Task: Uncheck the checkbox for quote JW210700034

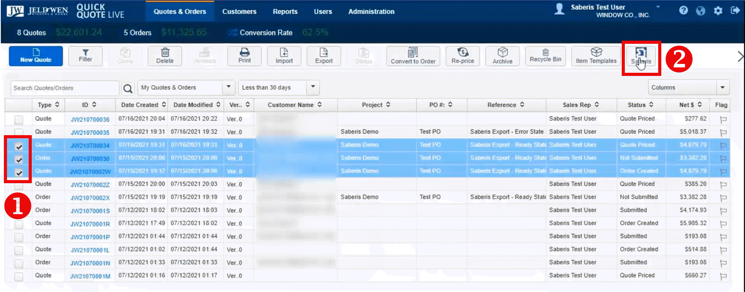Action: 19,146
